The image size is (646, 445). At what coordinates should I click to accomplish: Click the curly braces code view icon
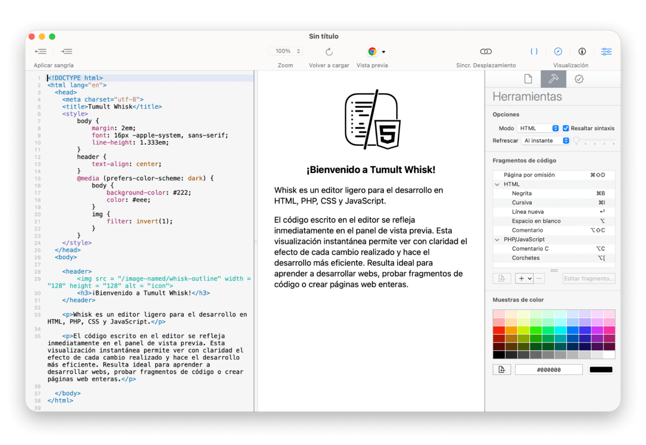pos(534,51)
